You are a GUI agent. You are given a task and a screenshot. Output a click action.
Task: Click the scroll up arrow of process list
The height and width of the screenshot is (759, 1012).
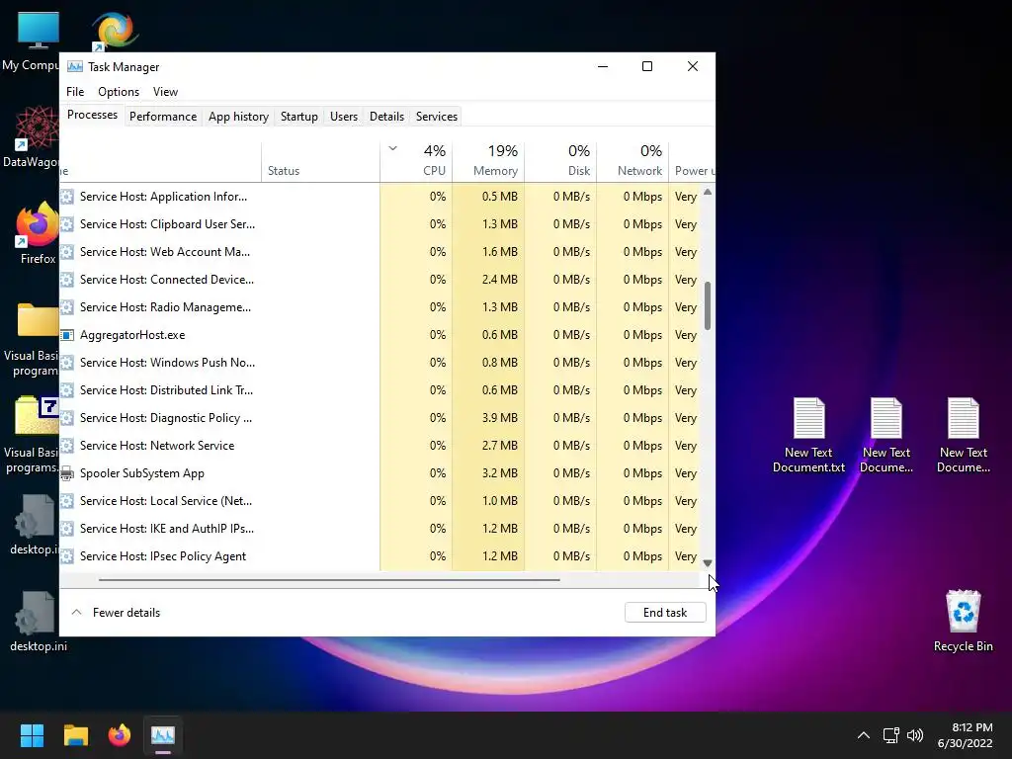click(x=708, y=192)
